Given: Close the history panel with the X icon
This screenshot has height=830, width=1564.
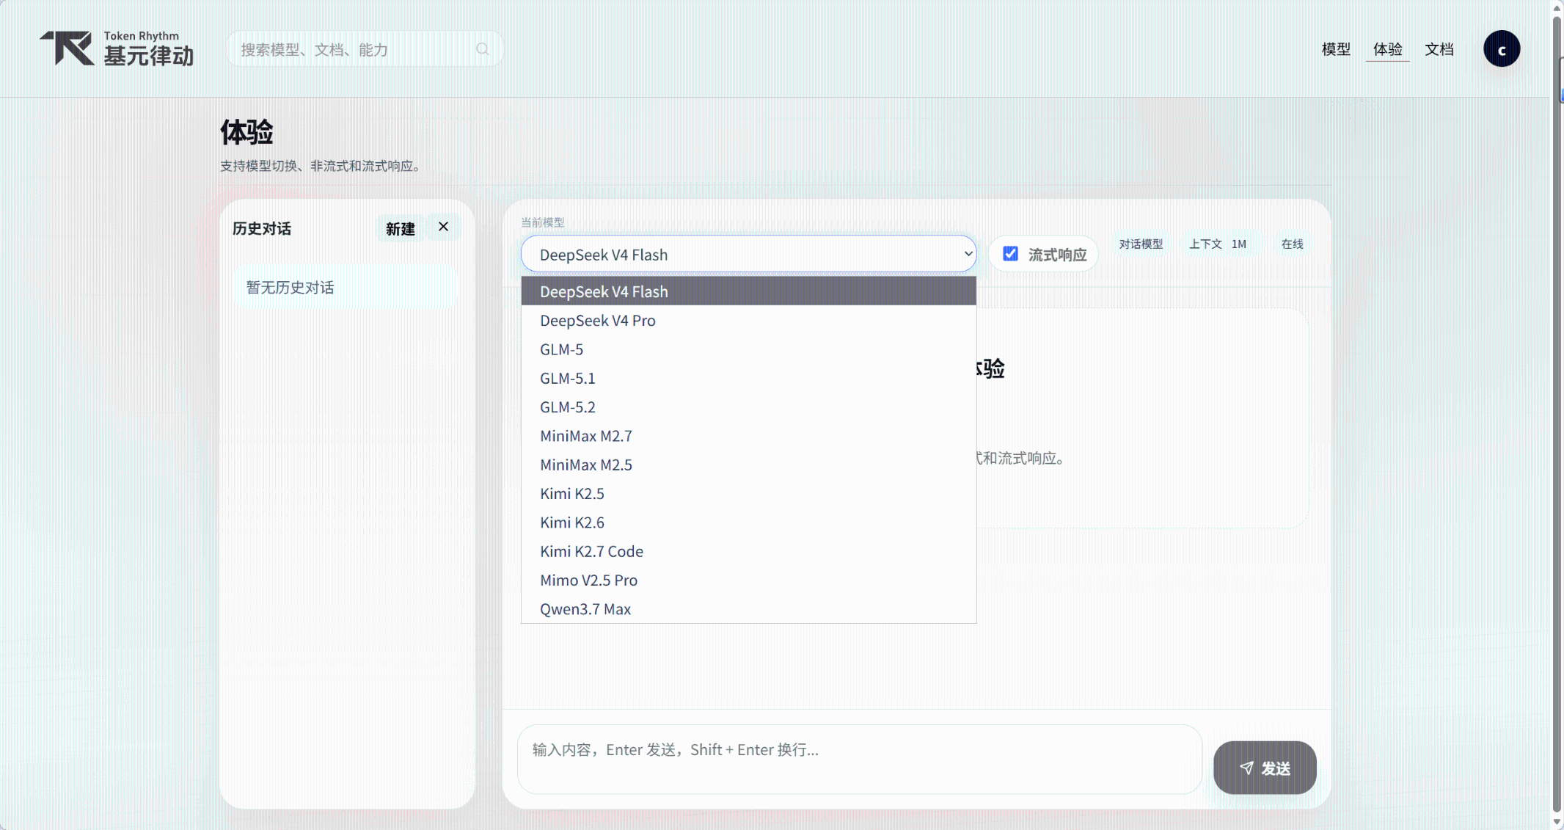Looking at the screenshot, I should point(443,227).
